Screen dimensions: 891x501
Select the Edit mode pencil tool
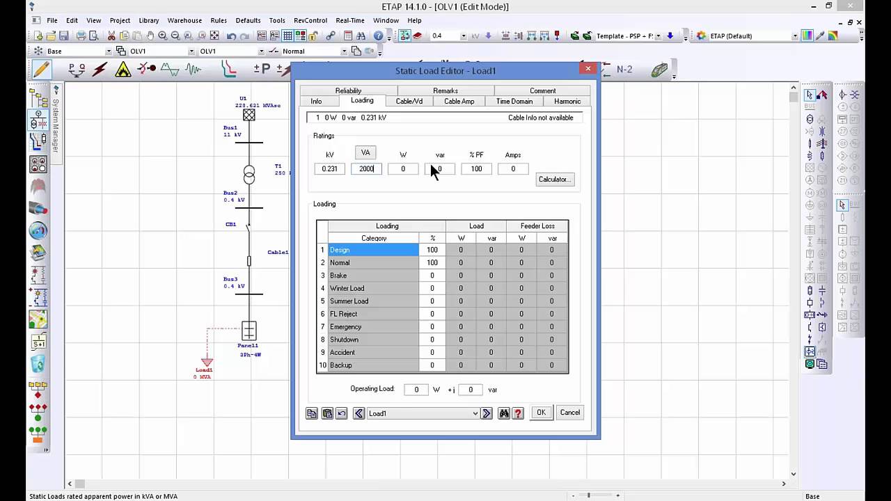(41, 69)
